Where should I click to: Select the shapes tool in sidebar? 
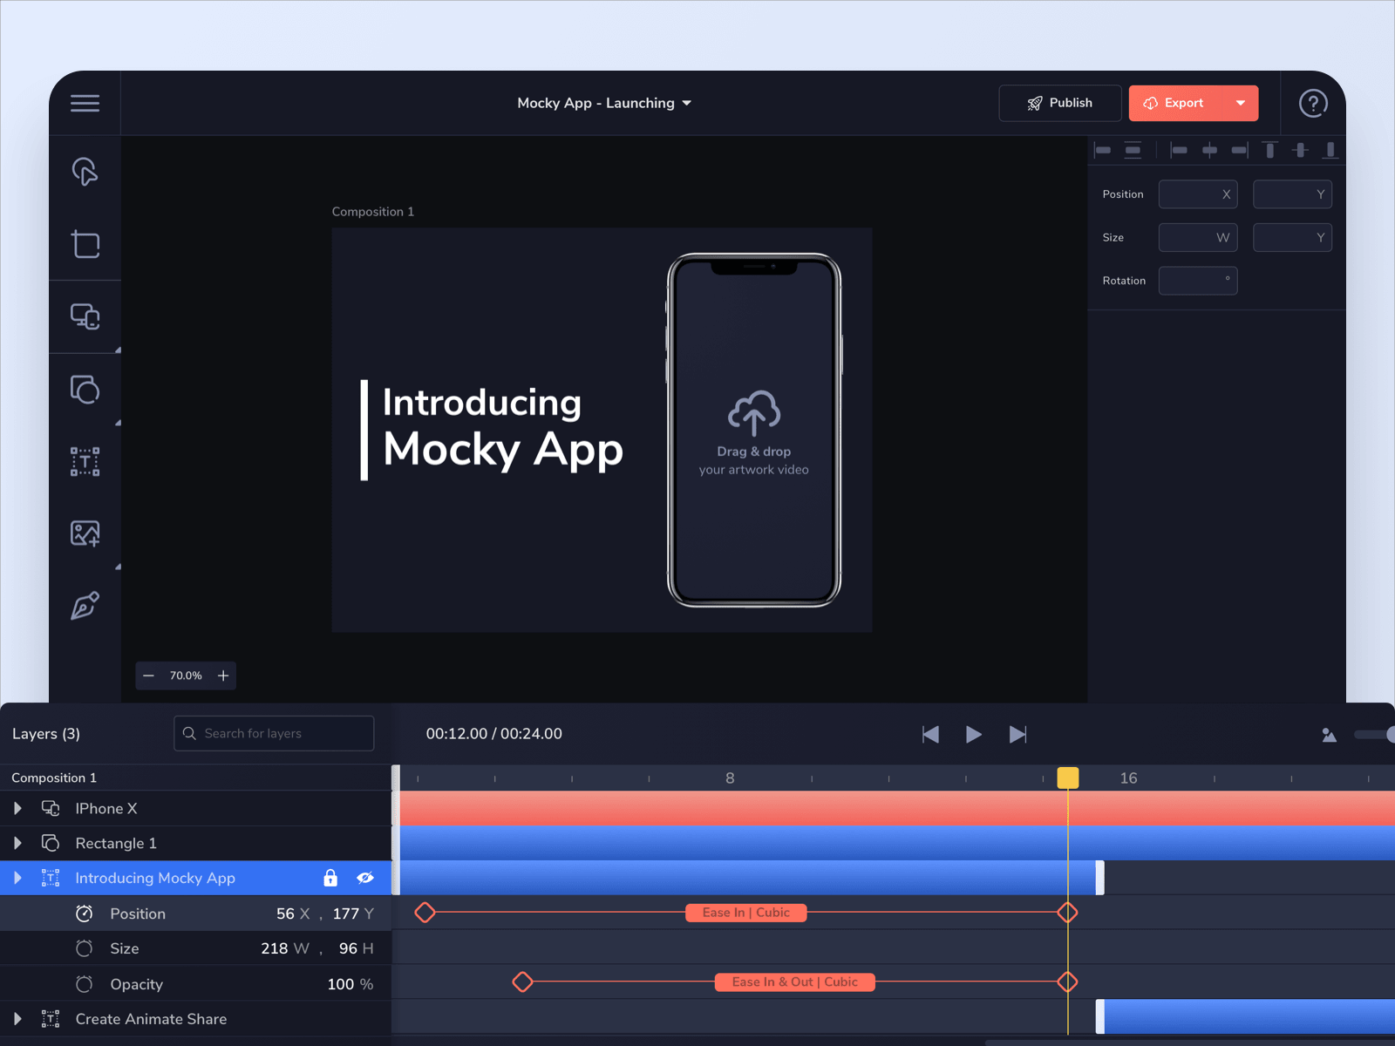(85, 389)
